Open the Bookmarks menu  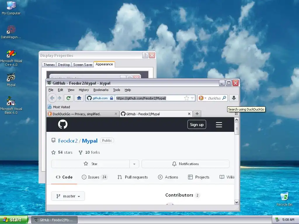[101, 90]
